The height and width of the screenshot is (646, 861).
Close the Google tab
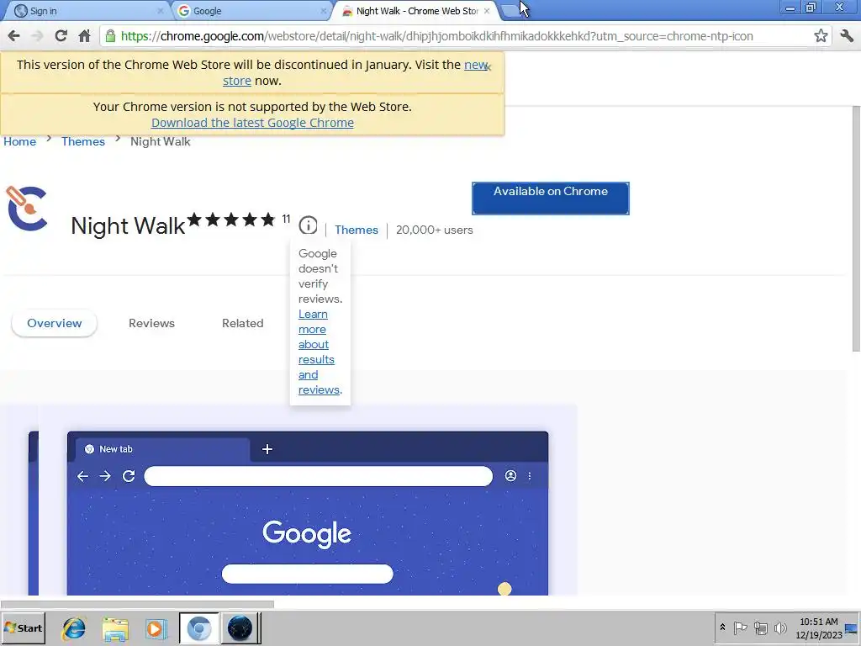click(324, 11)
